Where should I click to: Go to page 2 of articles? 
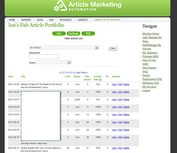point(63,72)
